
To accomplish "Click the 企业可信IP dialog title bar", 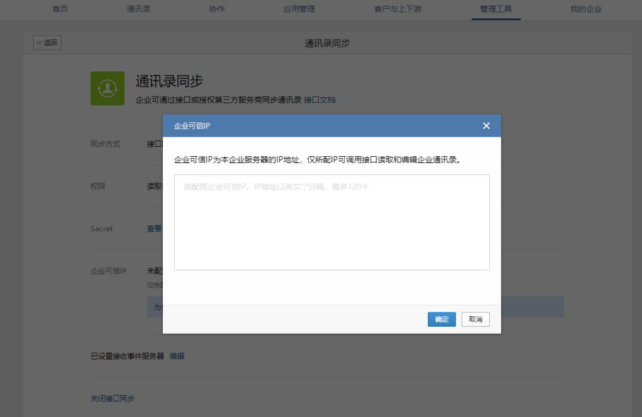I will (x=313, y=126).
